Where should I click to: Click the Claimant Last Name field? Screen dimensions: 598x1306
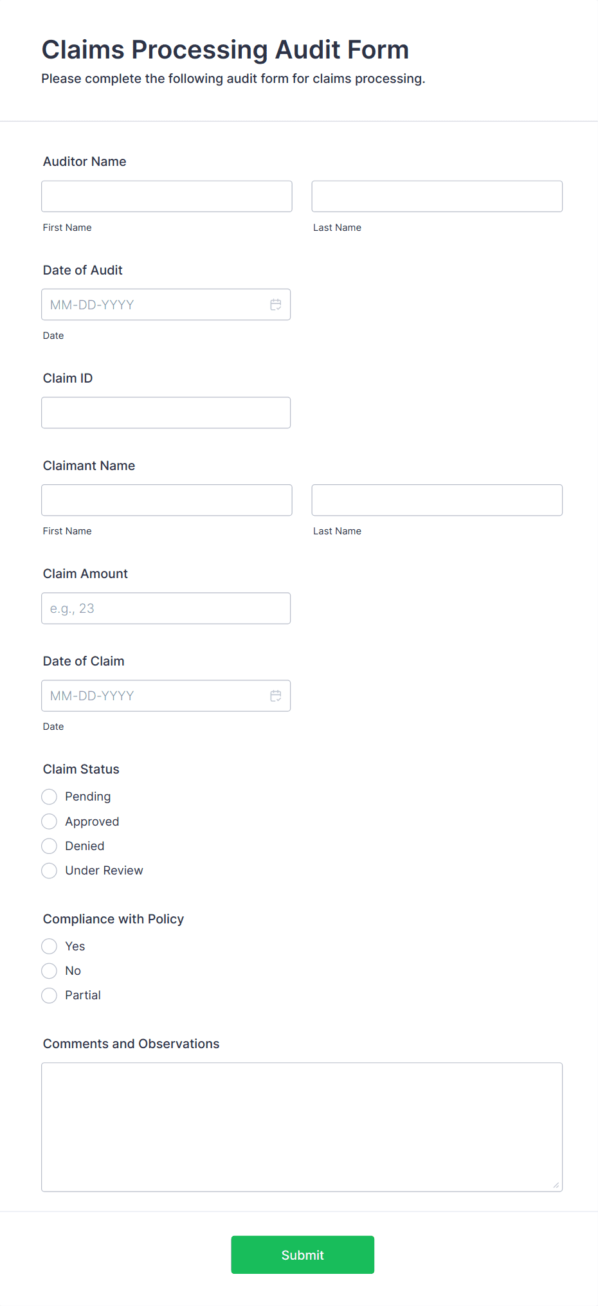[437, 500]
